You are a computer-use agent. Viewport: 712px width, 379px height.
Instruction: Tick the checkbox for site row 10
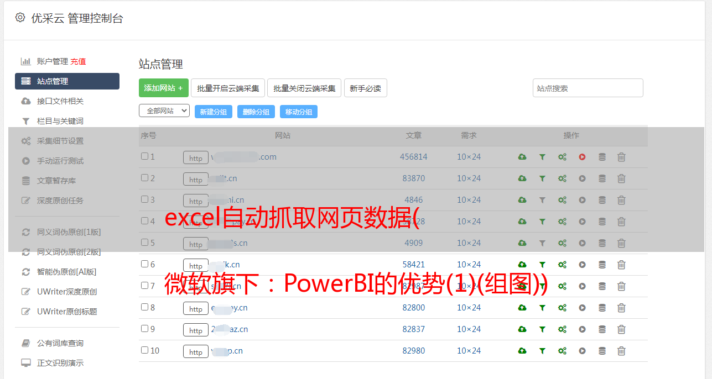point(144,350)
